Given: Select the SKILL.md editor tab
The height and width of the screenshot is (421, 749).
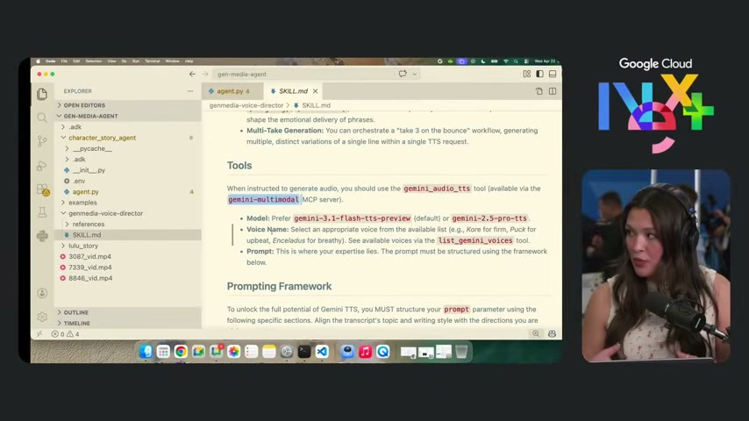Looking at the screenshot, I should (293, 91).
